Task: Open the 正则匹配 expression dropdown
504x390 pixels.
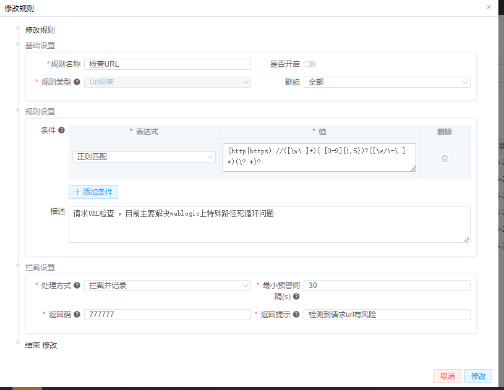Action: pyautogui.click(x=144, y=157)
